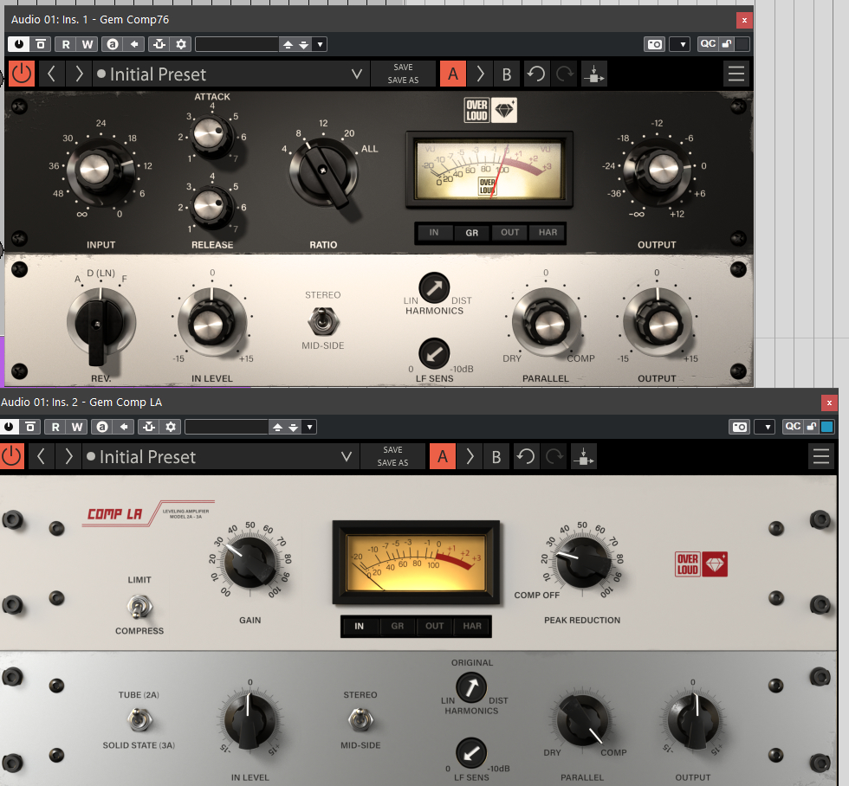
Task: Go to the next preset in Comp LA
Action: 68,456
